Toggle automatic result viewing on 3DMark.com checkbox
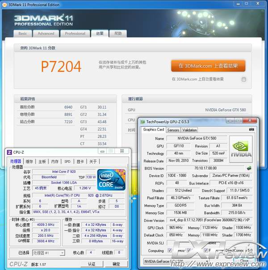The height and width of the screenshot is (270, 268). coord(243,79)
